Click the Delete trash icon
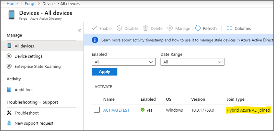274x131 pixels. tap(146, 28)
